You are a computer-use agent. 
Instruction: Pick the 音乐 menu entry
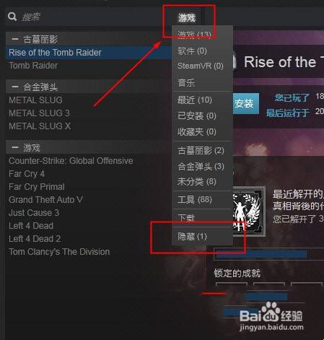pos(187,82)
